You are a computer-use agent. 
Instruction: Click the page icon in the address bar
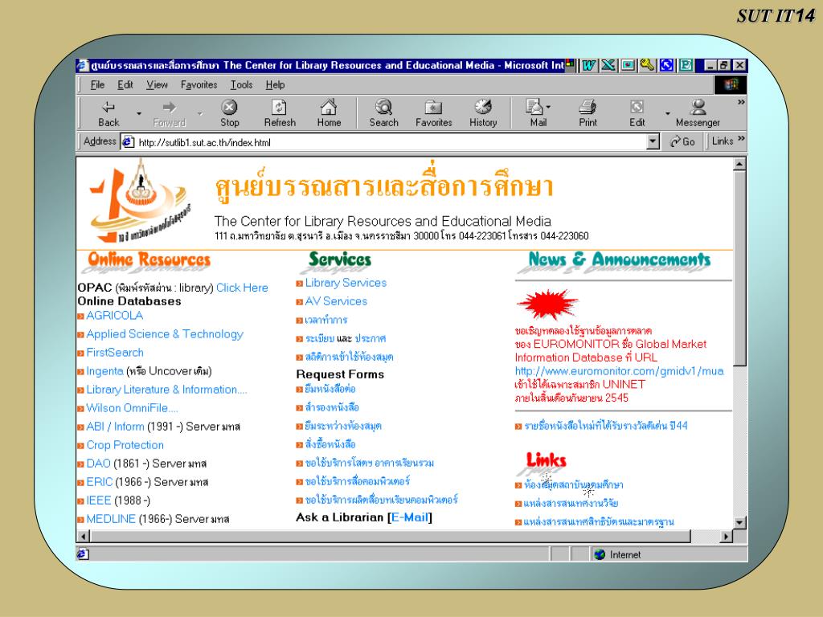(128, 141)
